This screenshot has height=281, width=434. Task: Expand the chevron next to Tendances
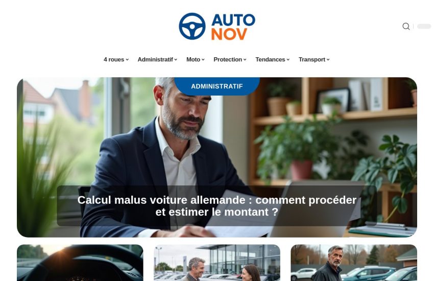[x=288, y=60]
